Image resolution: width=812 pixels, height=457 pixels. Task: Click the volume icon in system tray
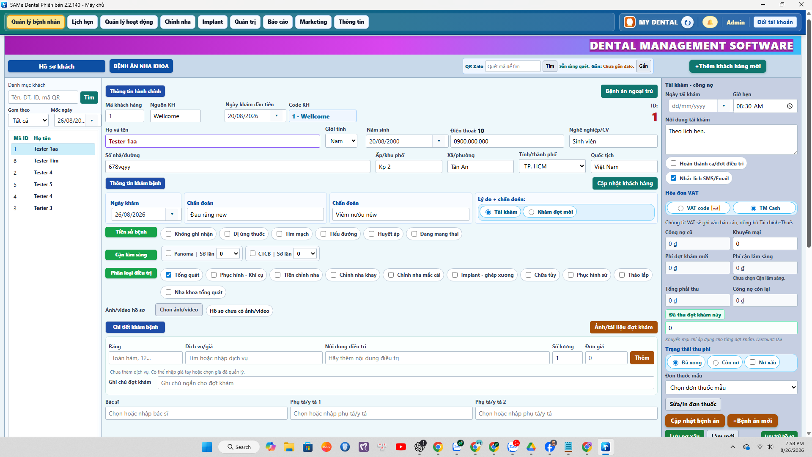coord(769,447)
